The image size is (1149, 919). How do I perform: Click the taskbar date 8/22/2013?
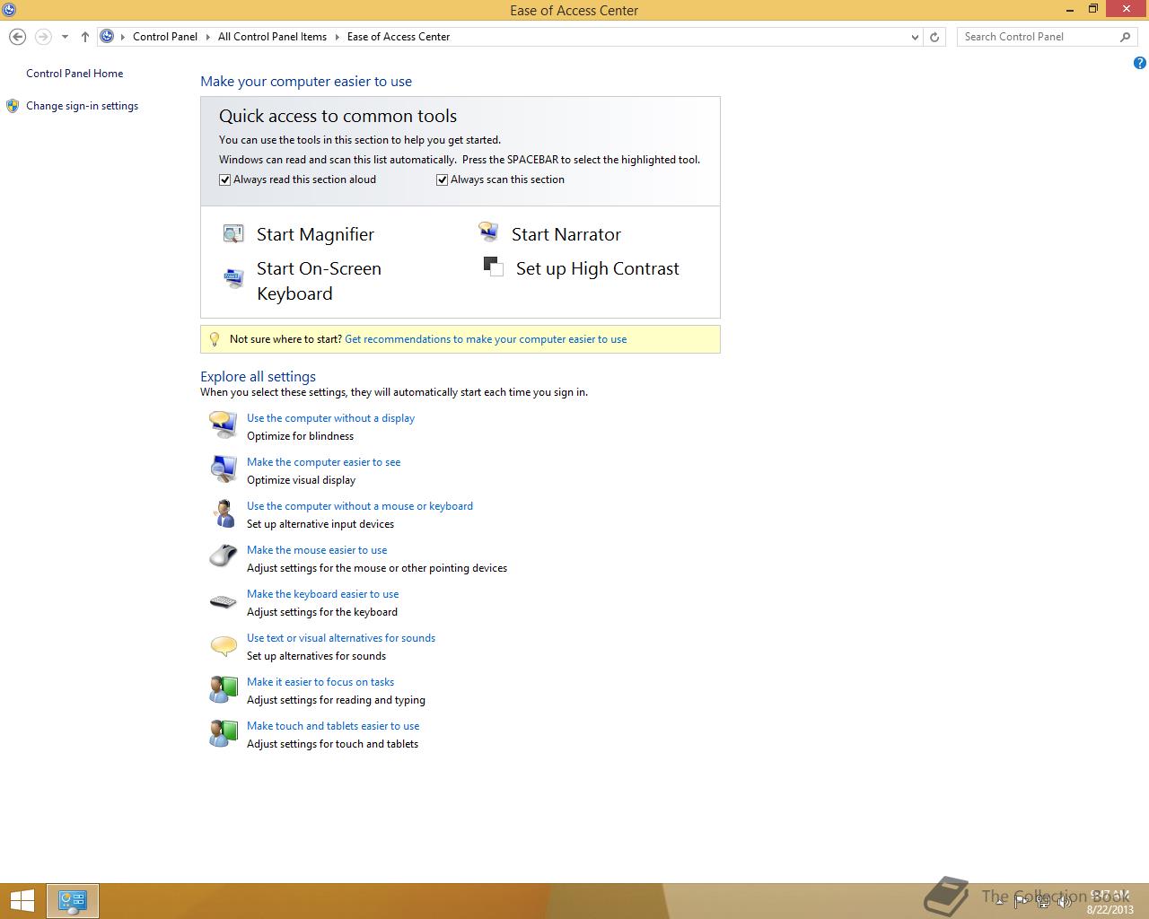click(1110, 909)
